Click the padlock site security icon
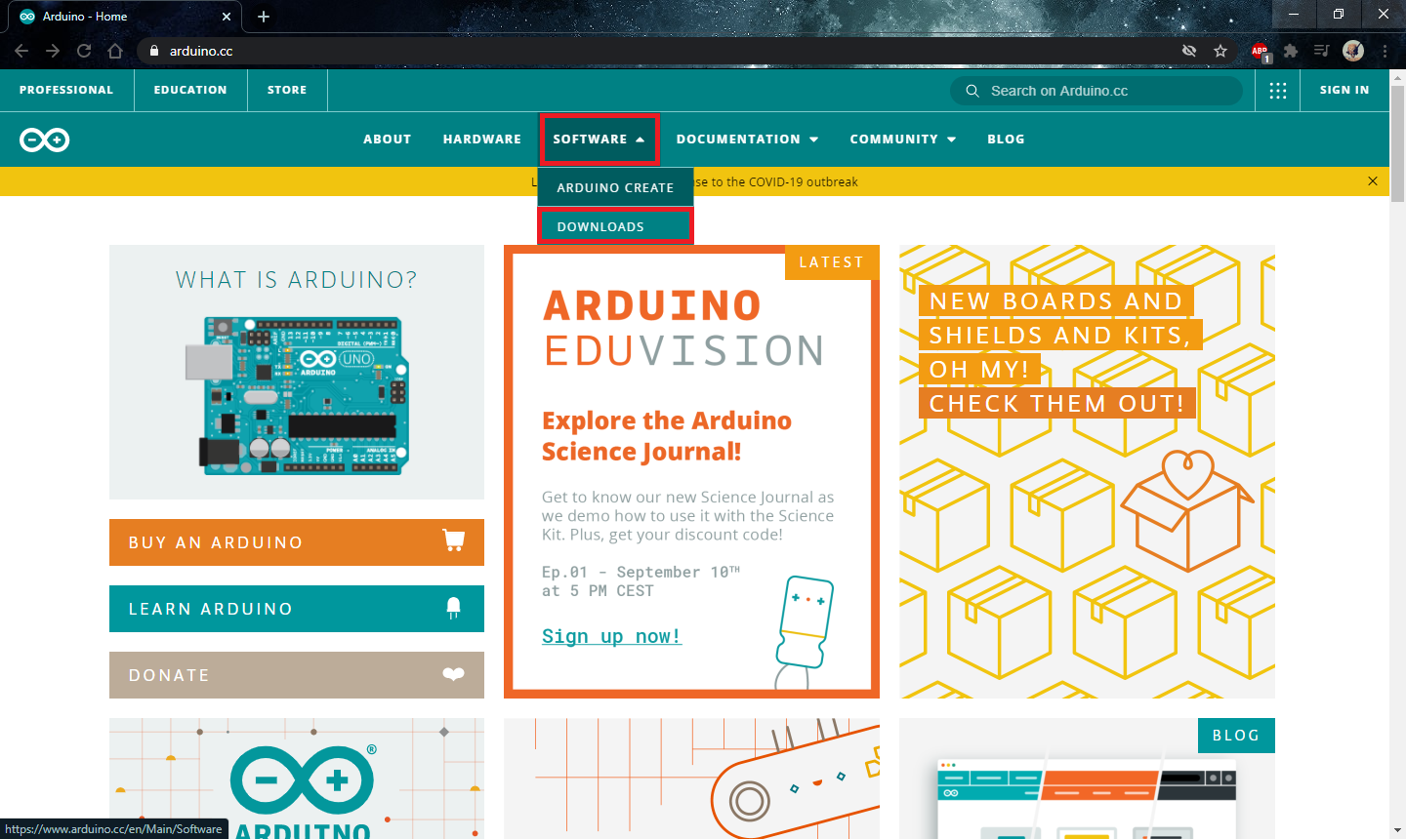This screenshot has width=1406, height=839. coord(153,51)
